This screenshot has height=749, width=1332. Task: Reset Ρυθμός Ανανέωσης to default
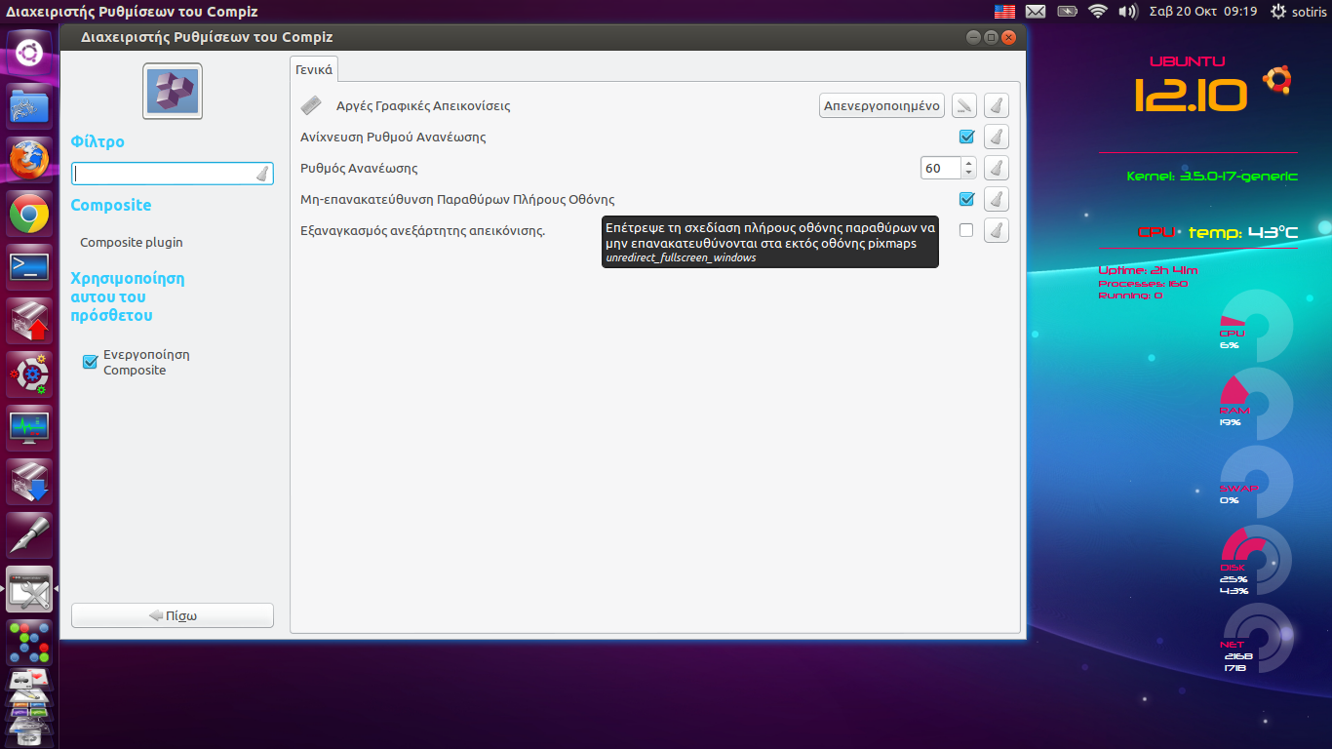tap(996, 168)
